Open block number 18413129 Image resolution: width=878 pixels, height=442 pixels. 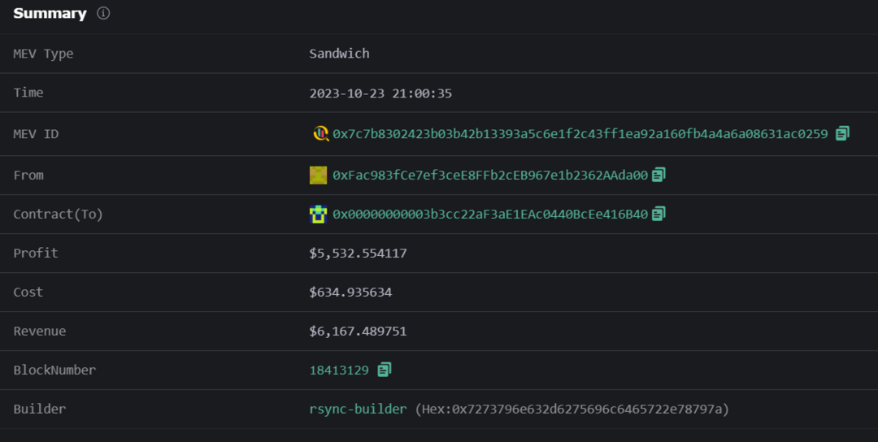point(339,370)
